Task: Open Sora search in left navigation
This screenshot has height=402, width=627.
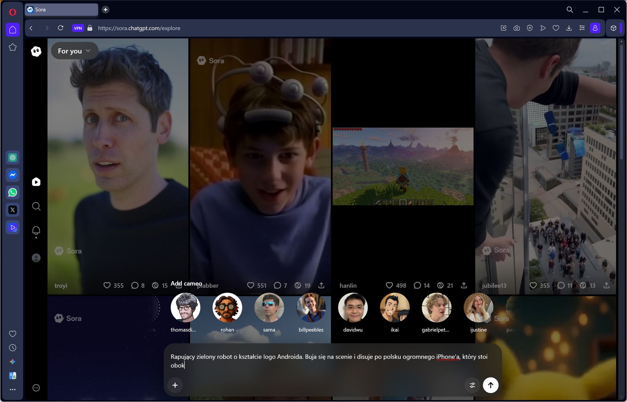Action: 36,206
